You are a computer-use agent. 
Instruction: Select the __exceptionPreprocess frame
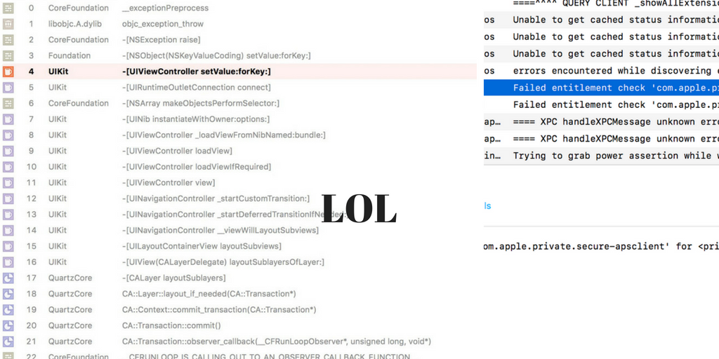pos(165,8)
